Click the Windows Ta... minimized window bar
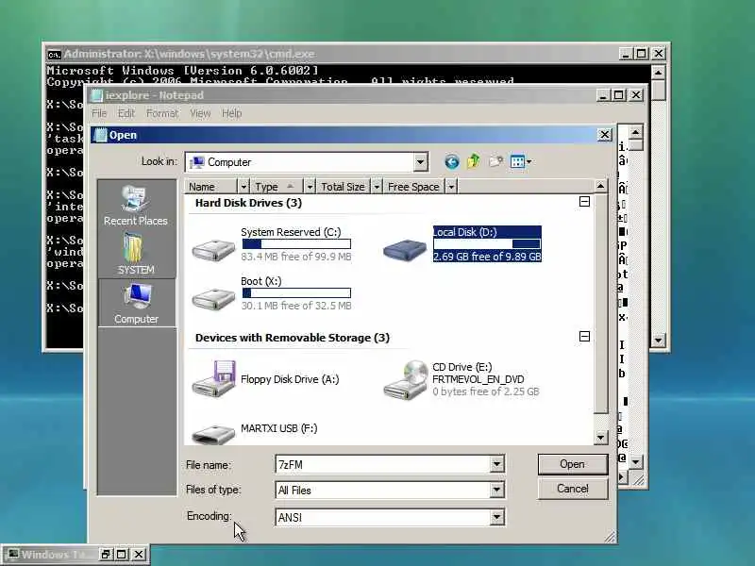Image resolution: width=755 pixels, height=566 pixels. tap(75, 555)
